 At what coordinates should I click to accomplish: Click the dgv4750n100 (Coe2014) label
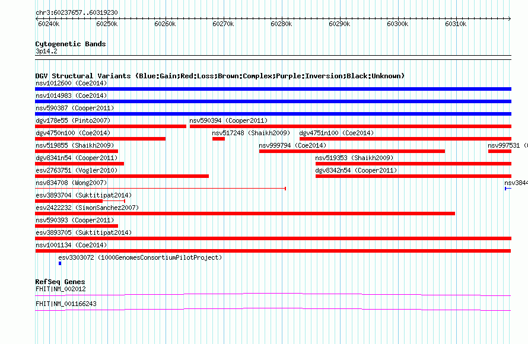(x=73, y=133)
